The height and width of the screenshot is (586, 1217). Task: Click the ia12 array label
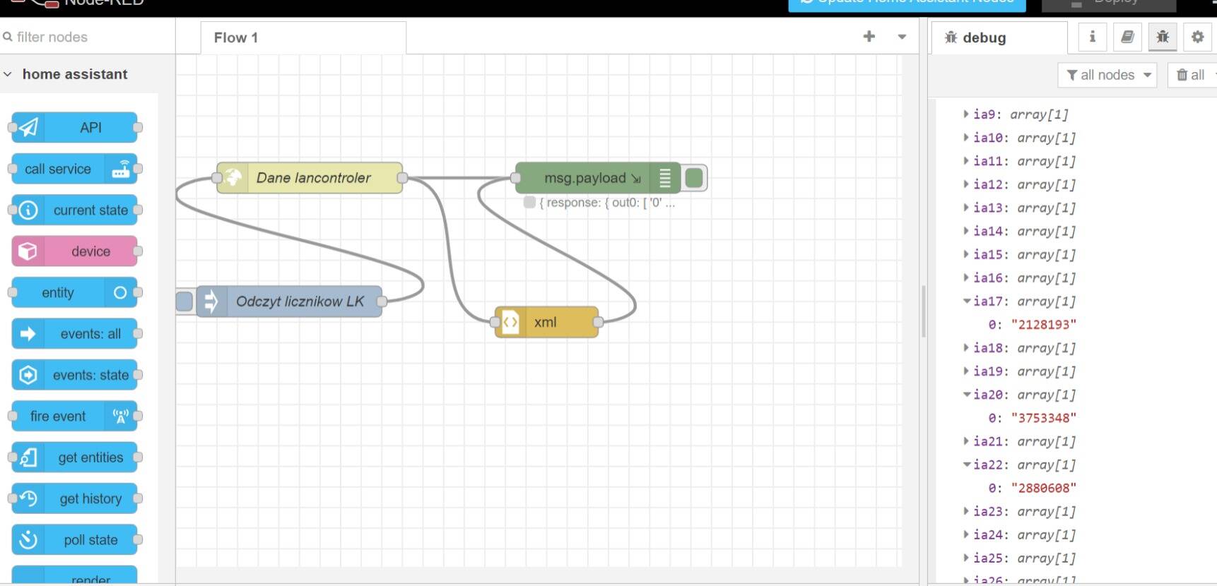click(989, 184)
